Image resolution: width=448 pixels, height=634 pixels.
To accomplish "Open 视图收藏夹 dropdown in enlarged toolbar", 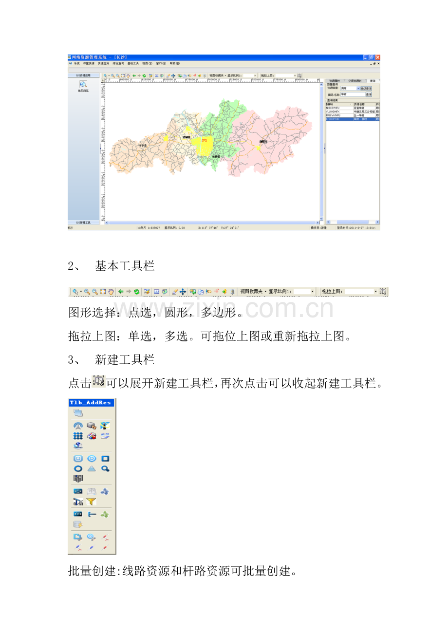I will 253,292.
